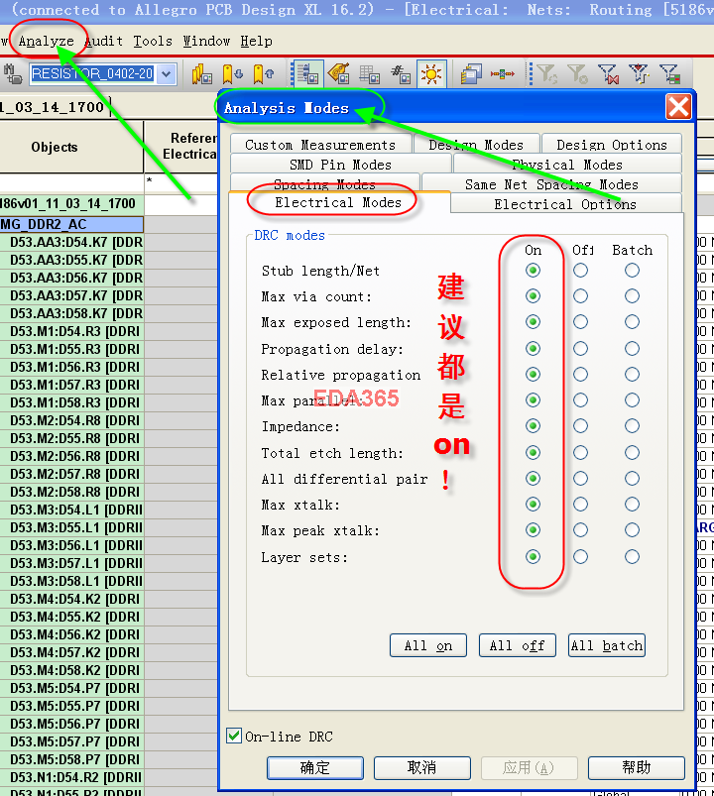This screenshot has width=714, height=796.
Task: Set Stub length/Net to Off
Action: click(580, 270)
